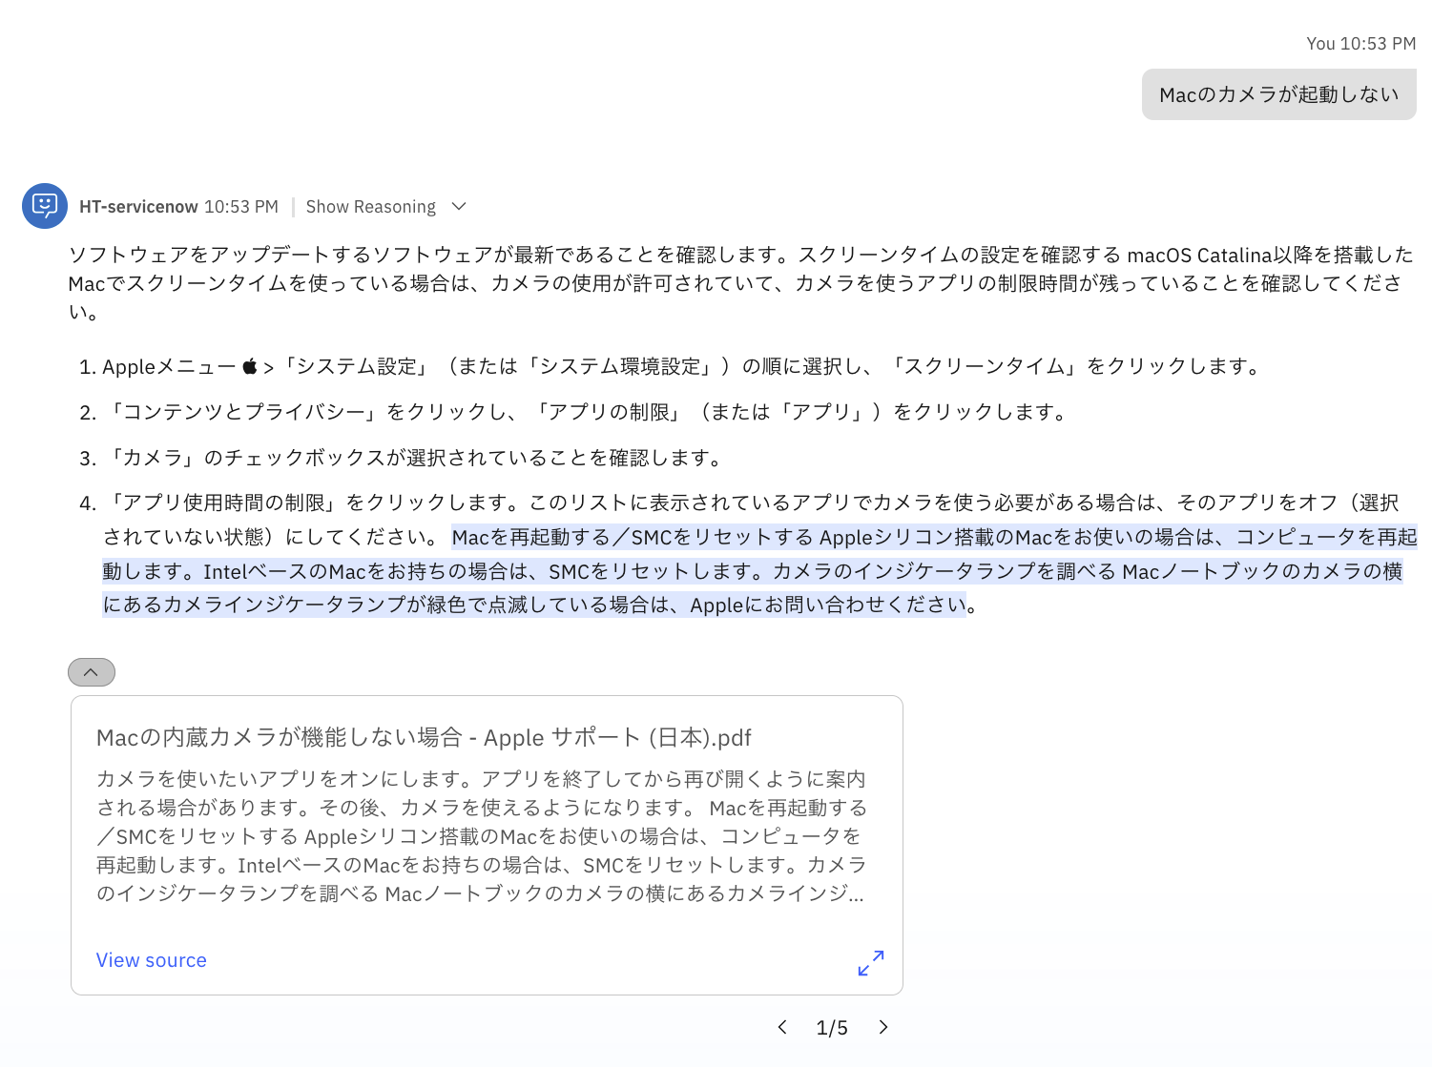Click the HT-servicenow chatbot avatar icon

coord(45,206)
